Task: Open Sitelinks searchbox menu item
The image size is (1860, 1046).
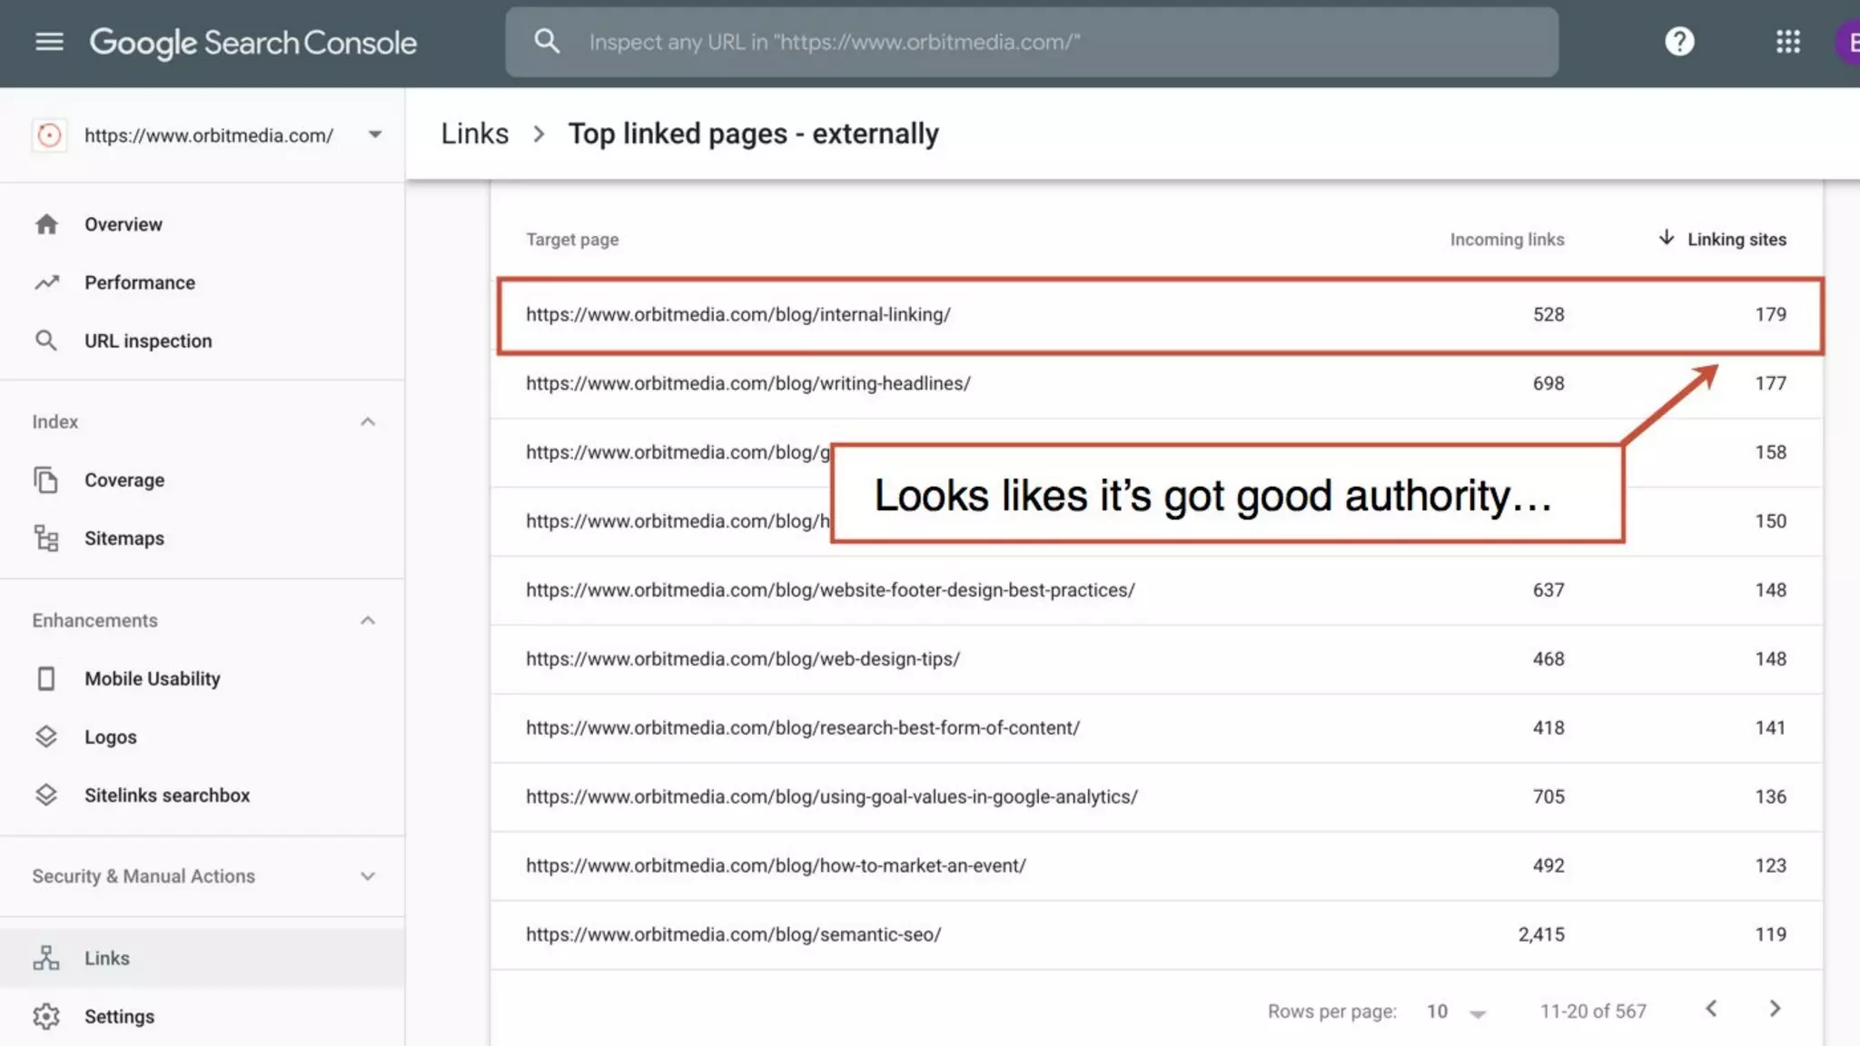Action: (166, 795)
